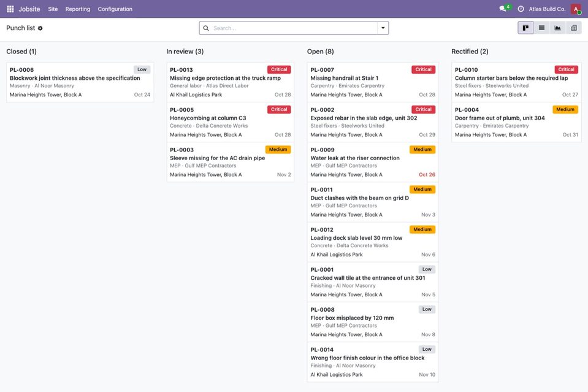Click the In review (3) column header

(x=185, y=52)
